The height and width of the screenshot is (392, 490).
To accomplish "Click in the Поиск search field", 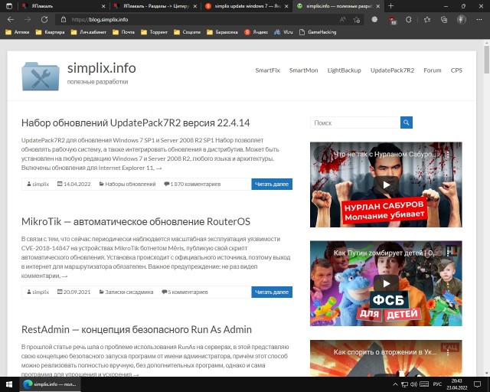I will [x=355, y=122].
